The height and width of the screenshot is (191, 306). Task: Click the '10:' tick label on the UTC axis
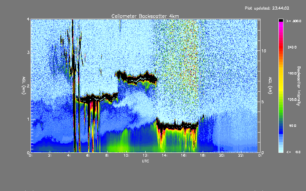[x=126, y=155]
